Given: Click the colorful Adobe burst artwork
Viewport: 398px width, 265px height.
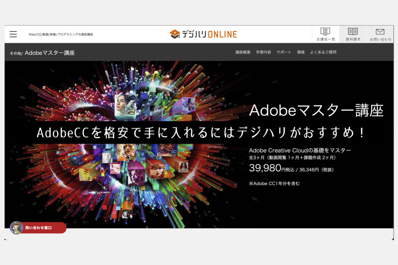Looking at the screenshot, I should pos(127,145).
